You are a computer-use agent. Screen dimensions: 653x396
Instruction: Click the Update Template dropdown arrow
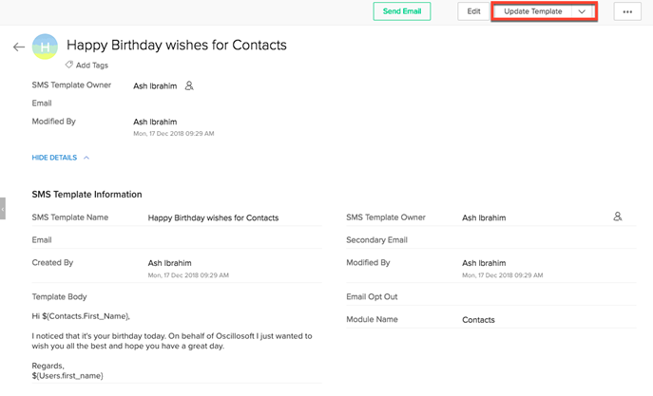[582, 11]
